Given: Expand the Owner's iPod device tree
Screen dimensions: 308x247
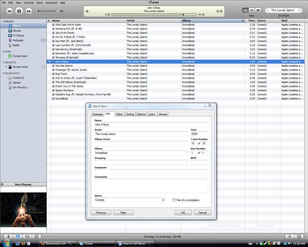Looking at the screenshot, I should 6,67.
